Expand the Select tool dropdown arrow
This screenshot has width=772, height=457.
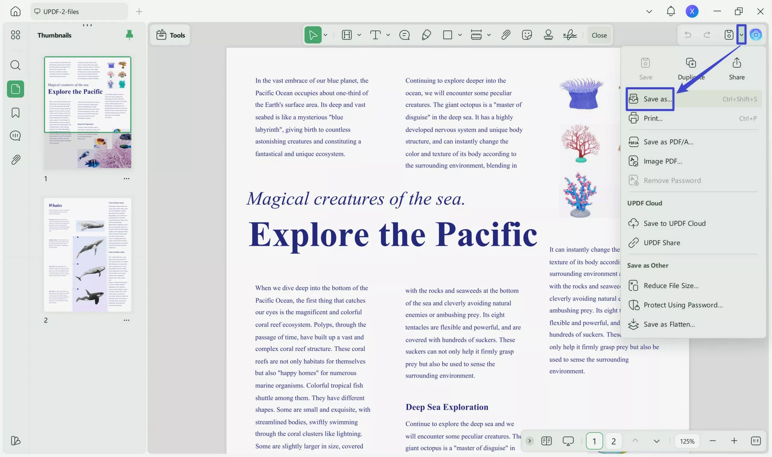click(x=325, y=35)
